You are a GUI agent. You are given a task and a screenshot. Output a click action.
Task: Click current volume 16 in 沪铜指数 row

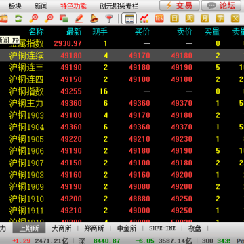(x=104, y=91)
